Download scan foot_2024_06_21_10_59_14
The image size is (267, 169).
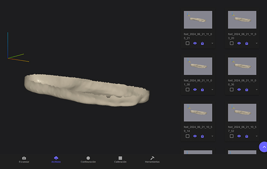[x=203, y=136]
